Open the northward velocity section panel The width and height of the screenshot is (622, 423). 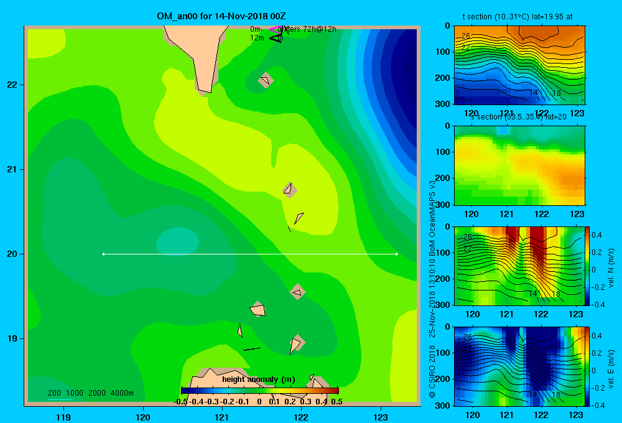(519, 266)
